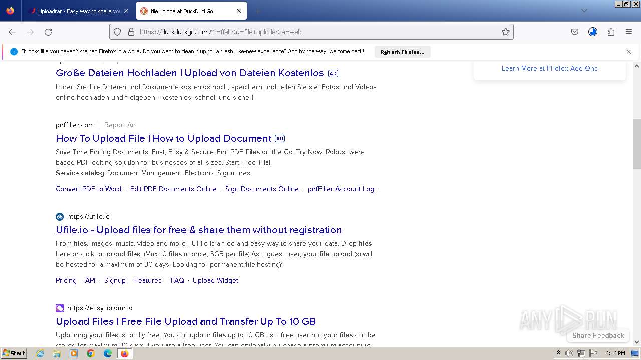Click the ufile.io favicon
The image size is (641, 360).
tap(60, 217)
